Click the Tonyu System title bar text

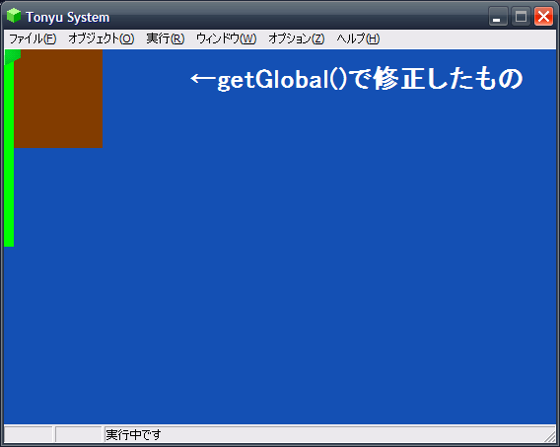(x=67, y=17)
